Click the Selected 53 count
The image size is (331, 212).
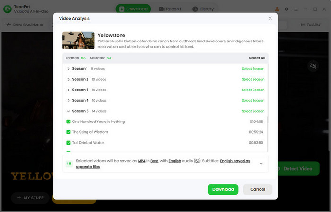(x=100, y=58)
